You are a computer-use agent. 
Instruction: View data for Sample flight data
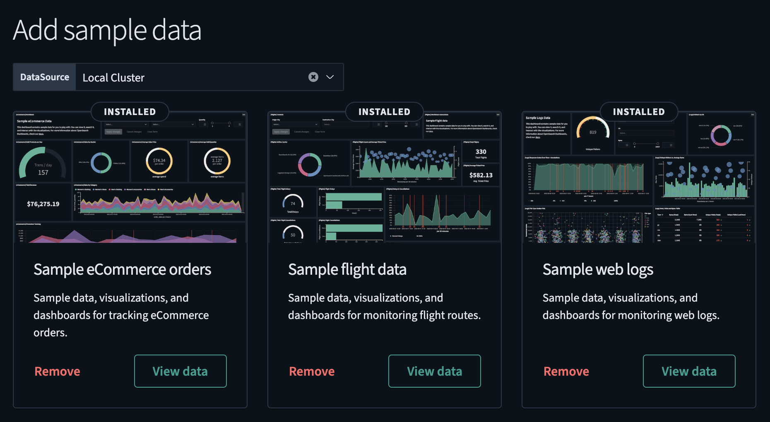pos(435,371)
